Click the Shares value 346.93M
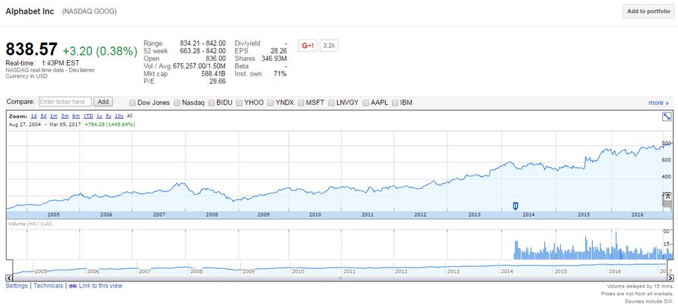 (275, 58)
